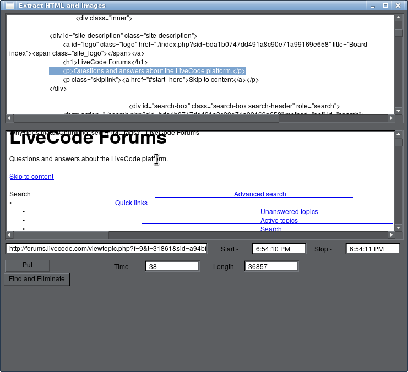Open the Skip to content link
This screenshot has width=408, height=372.
click(x=31, y=177)
